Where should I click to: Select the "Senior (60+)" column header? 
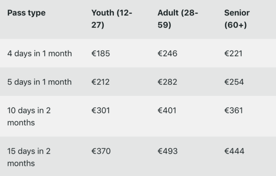[x=237, y=19]
